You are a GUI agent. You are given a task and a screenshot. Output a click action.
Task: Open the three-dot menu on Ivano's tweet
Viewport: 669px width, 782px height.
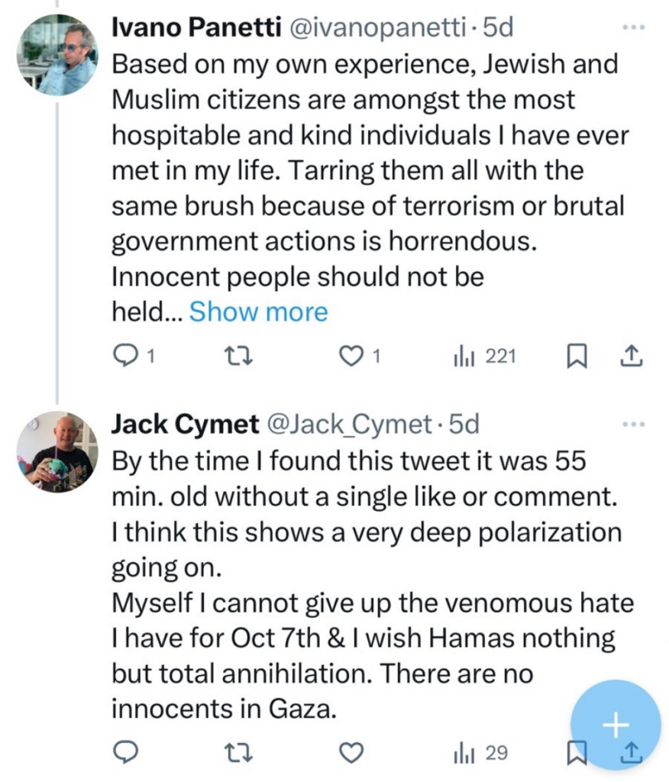pos(632,25)
